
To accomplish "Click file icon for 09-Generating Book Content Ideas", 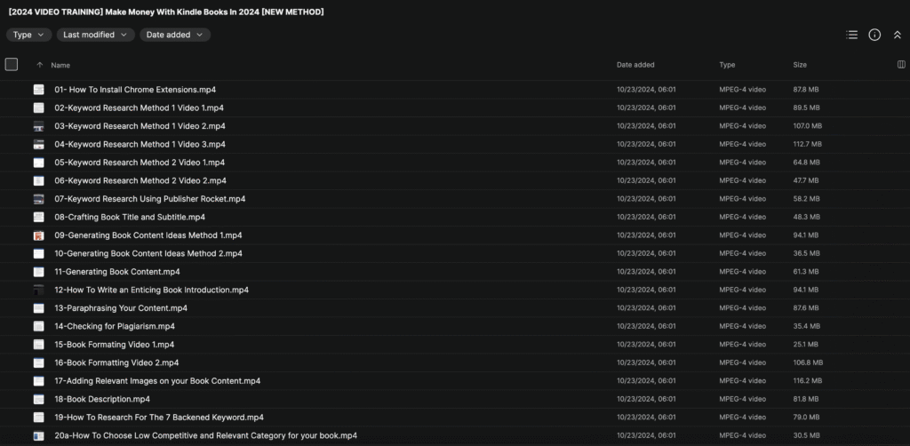I will 39,235.
